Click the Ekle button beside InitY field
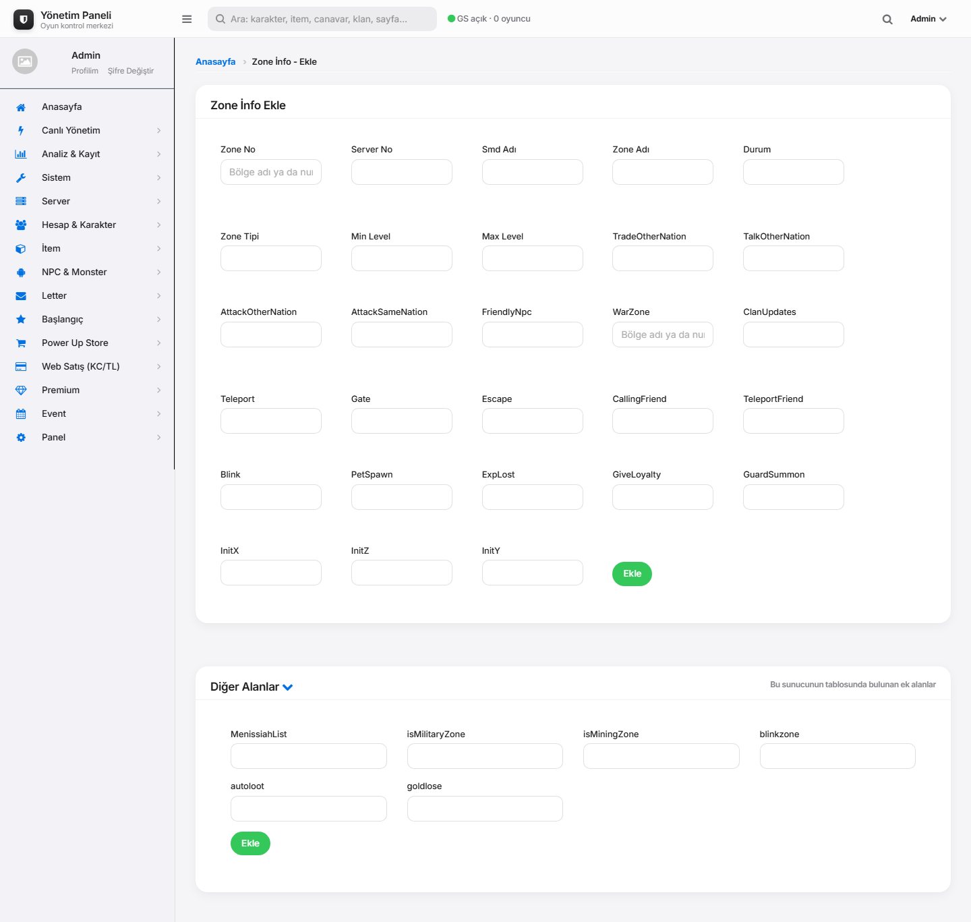The height and width of the screenshot is (922, 971). [632, 574]
